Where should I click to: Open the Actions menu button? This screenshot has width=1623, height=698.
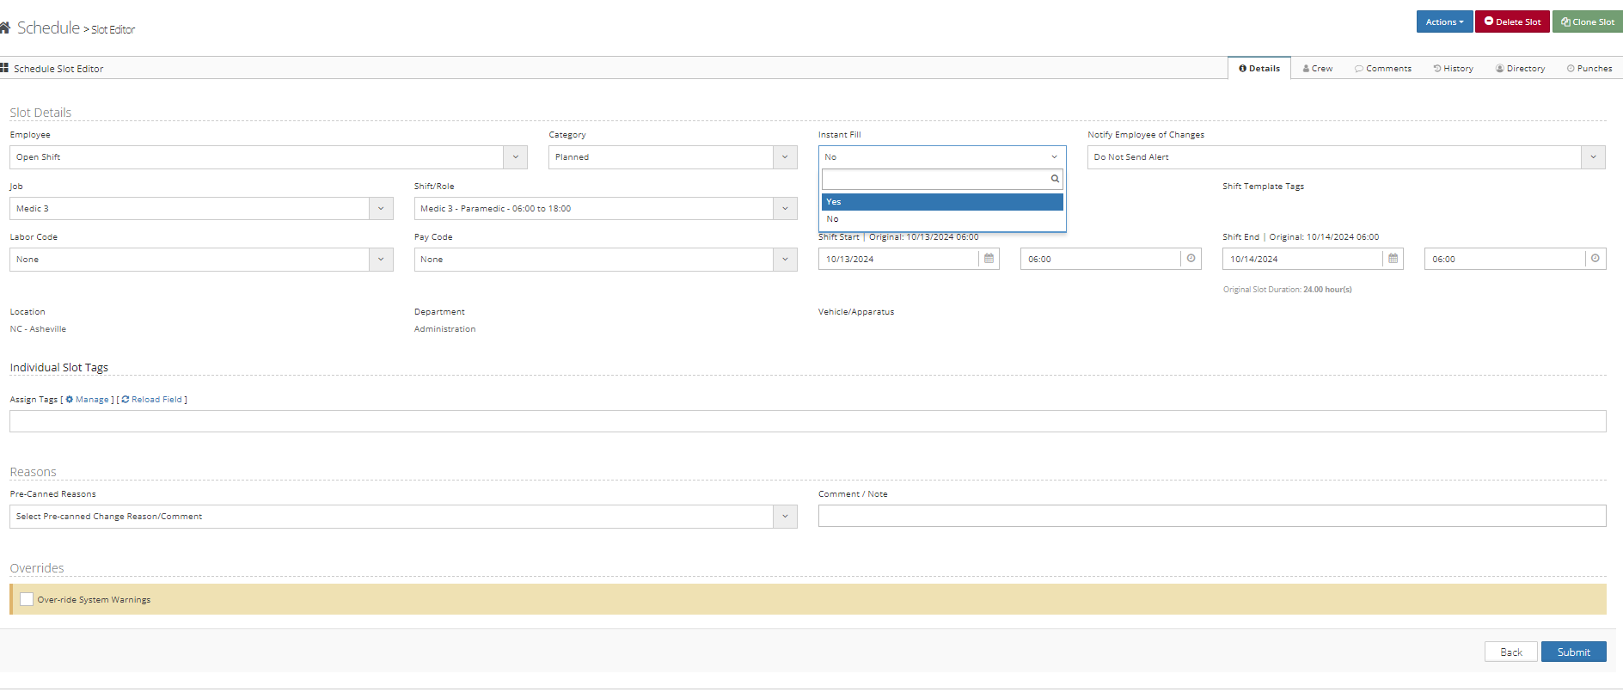[x=1444, y=22]
